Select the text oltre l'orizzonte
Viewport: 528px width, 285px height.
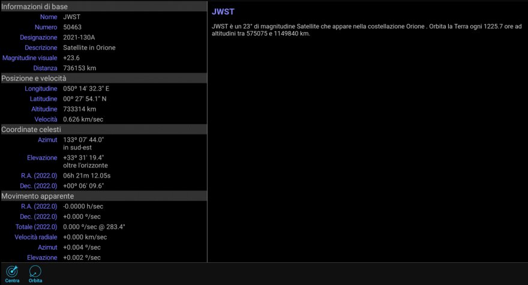[86, 166]
